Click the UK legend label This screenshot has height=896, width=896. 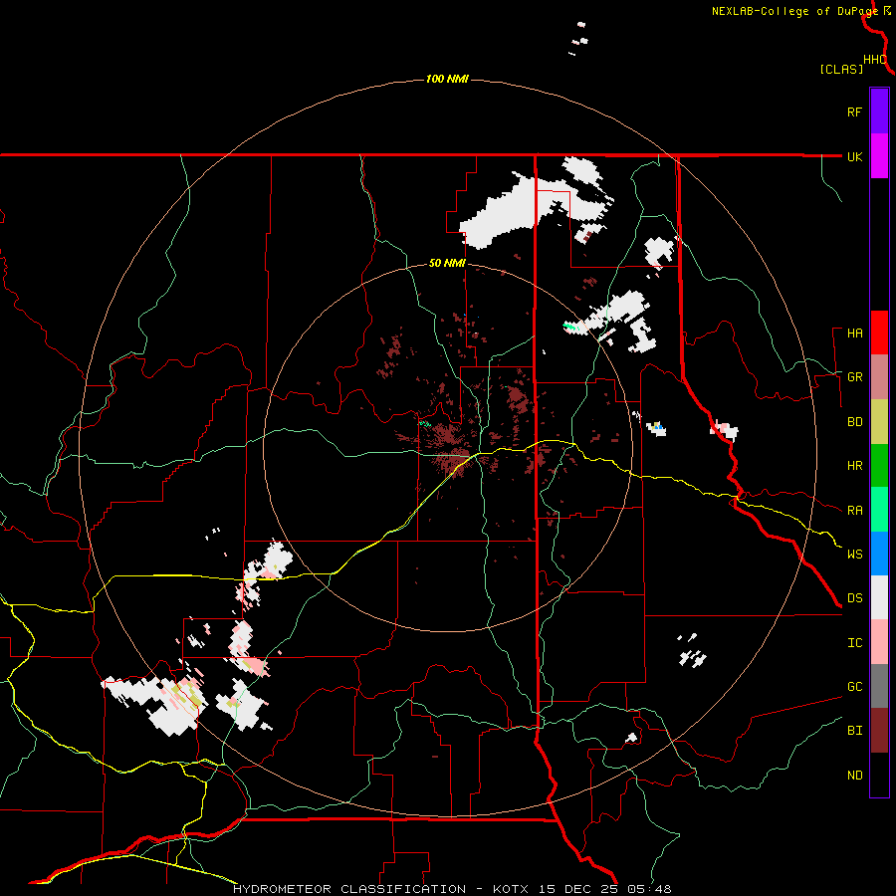click(854, 156)
